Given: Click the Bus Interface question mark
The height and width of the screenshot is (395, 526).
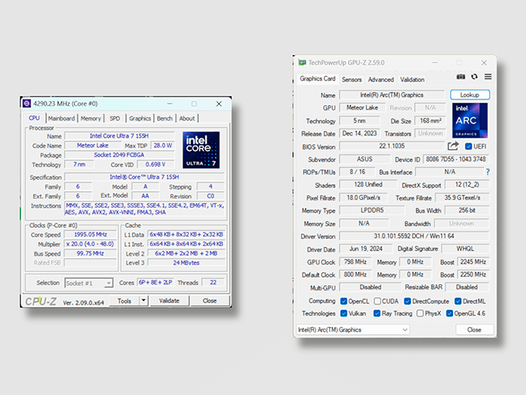Looking at the screenshot, I should coord(488,172).
